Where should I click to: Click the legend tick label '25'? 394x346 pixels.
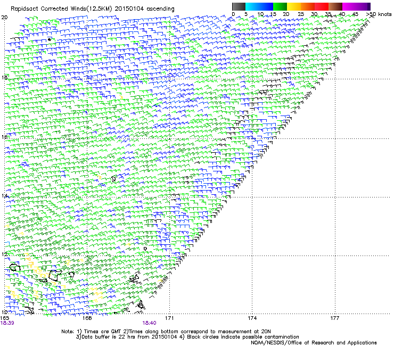click(301, 14)
